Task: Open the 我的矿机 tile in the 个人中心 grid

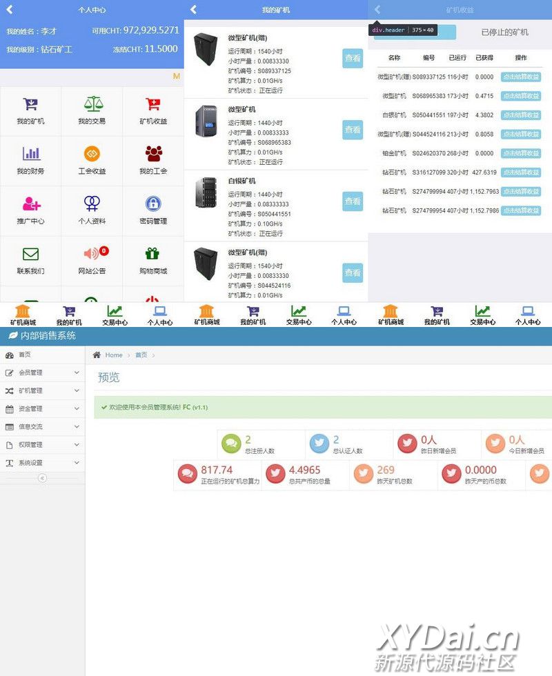Action: (x=30, y=111)
